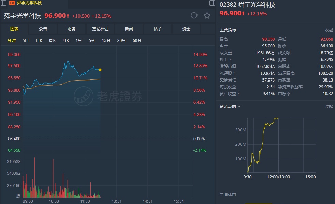
Task: Toggle the left sidebar panel icon
Action: (x=3, y=3)
